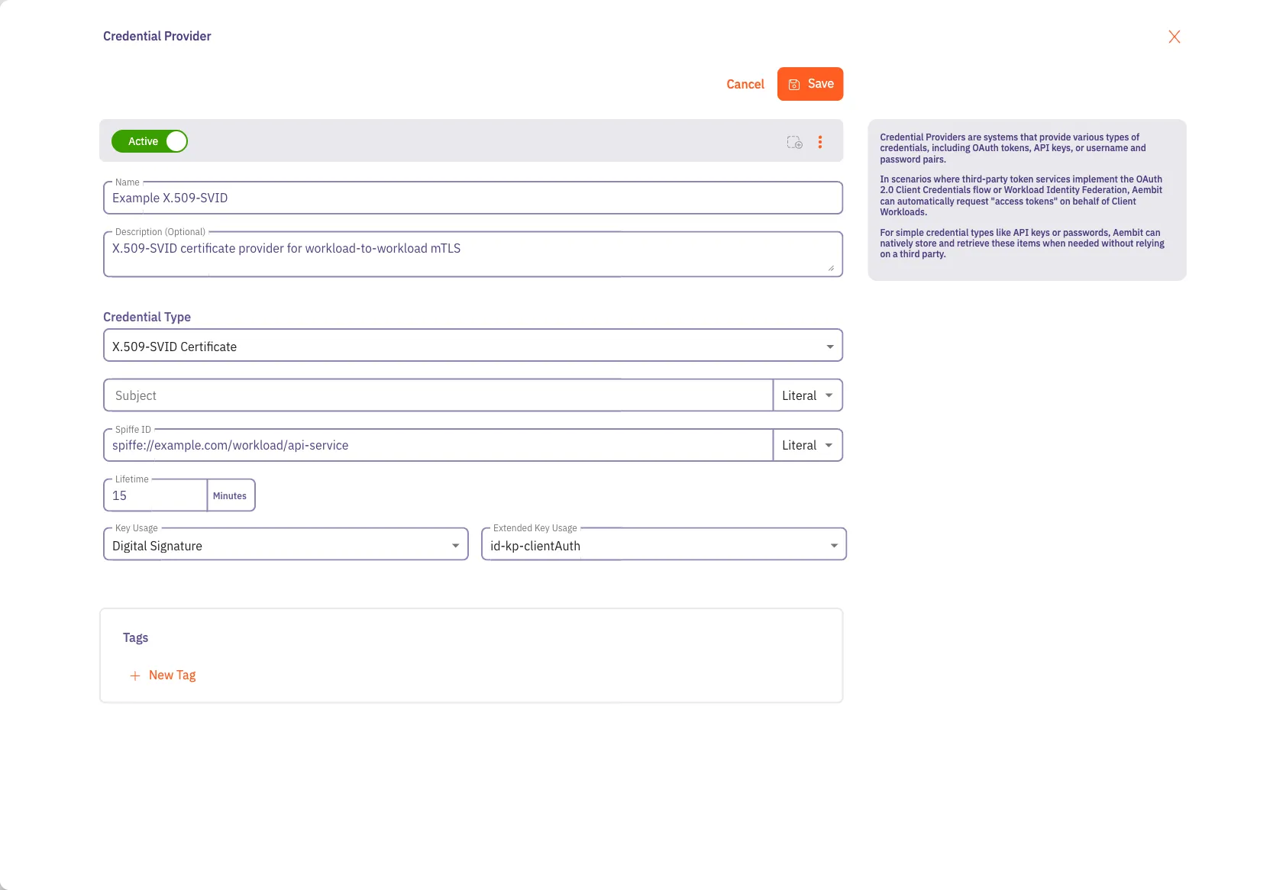Open the Credential Type dropdown

click(473, 346)
